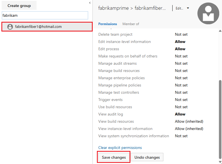
Task: Click Undo changes button
Action: point(147,157)
